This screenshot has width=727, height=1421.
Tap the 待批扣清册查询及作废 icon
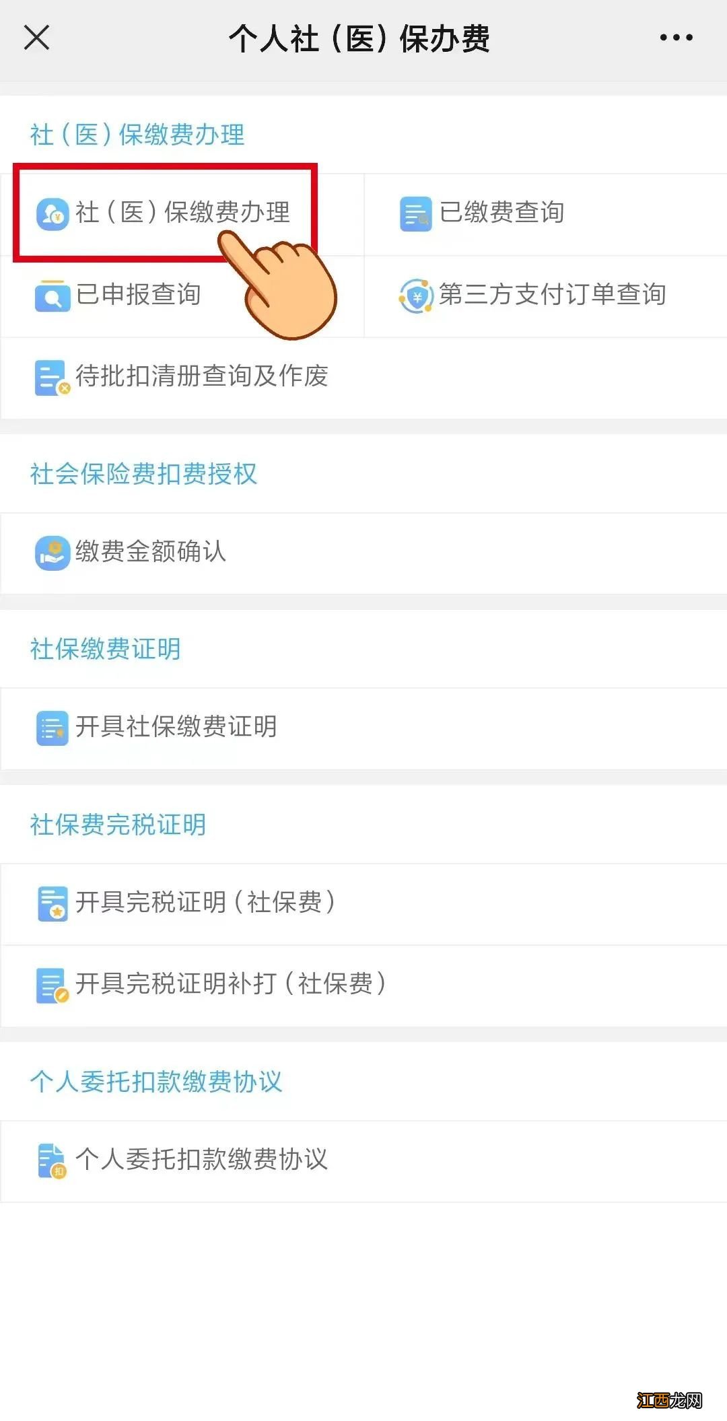[x=52, y=378]
